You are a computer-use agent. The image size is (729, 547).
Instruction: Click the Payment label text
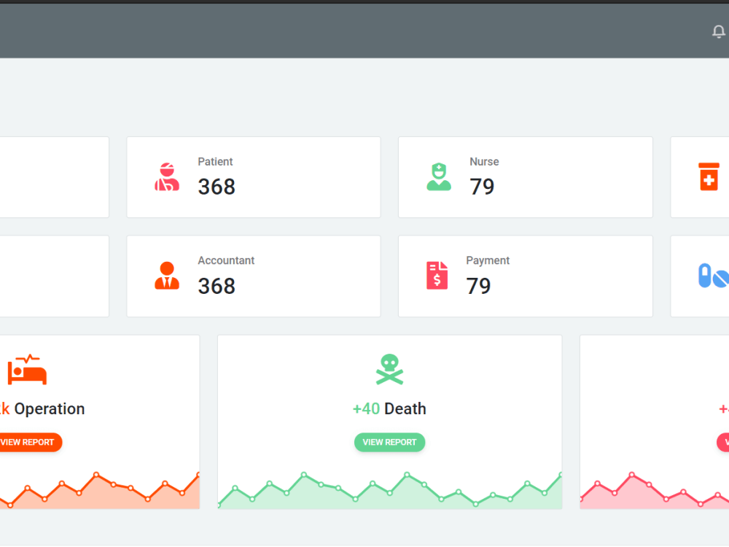coord(488,260)
